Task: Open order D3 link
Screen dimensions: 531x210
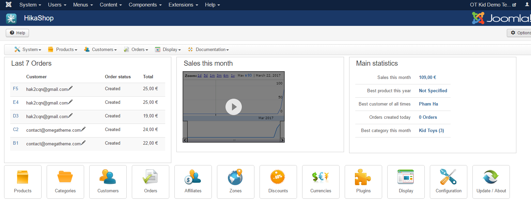Action: [16, 116]
